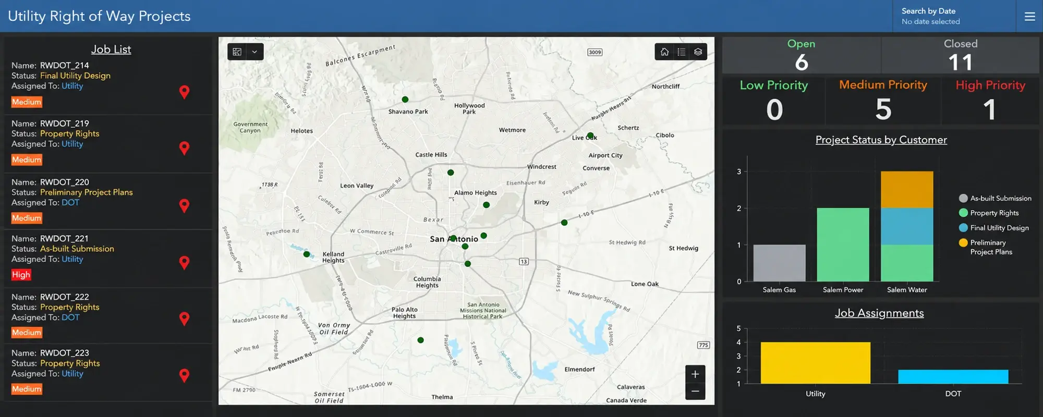The width and height of the screenshot is (1043, 417).
Task: Click the Salem Power green bar
Action: click(x=843, y=245)
